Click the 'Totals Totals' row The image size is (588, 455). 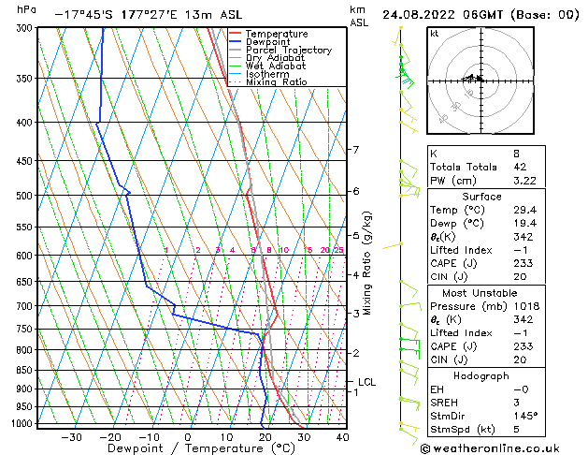click(x=486, y=167)
